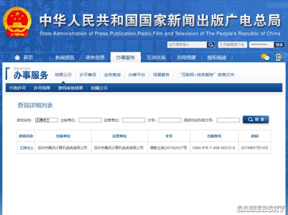
Task: Click the ISBN 978-7-498-06572-8 cell
Action: [x=214, y=148]
